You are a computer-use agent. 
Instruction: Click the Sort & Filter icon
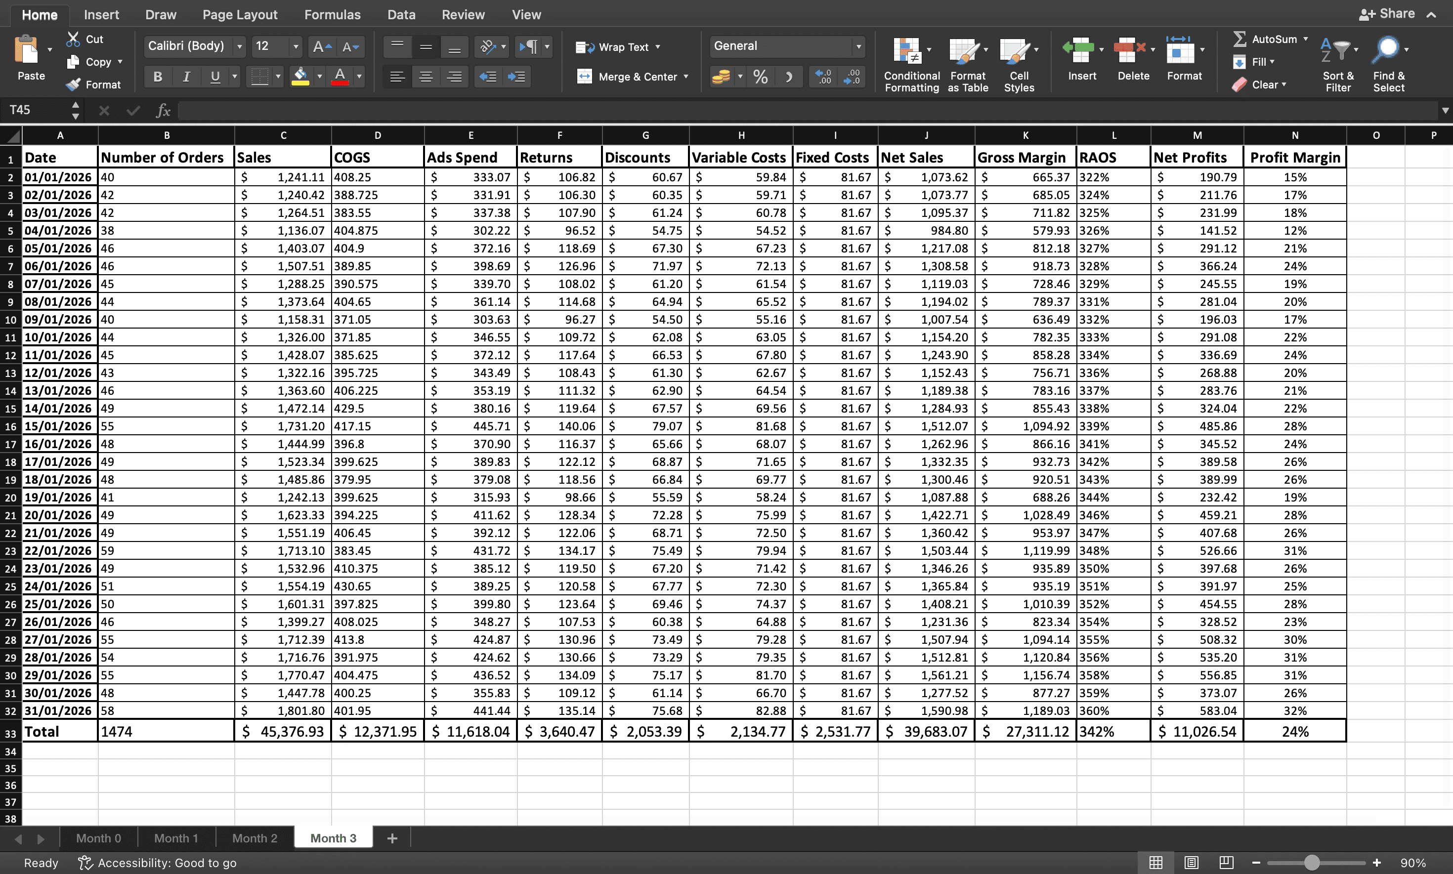(x=1336, y=51)
